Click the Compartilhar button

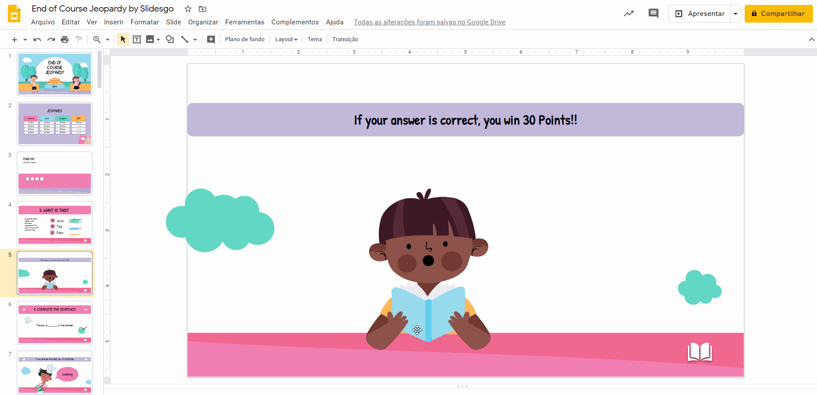tap(778, 14)
